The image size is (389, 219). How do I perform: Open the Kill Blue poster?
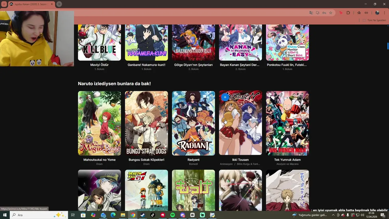[99, 43]
